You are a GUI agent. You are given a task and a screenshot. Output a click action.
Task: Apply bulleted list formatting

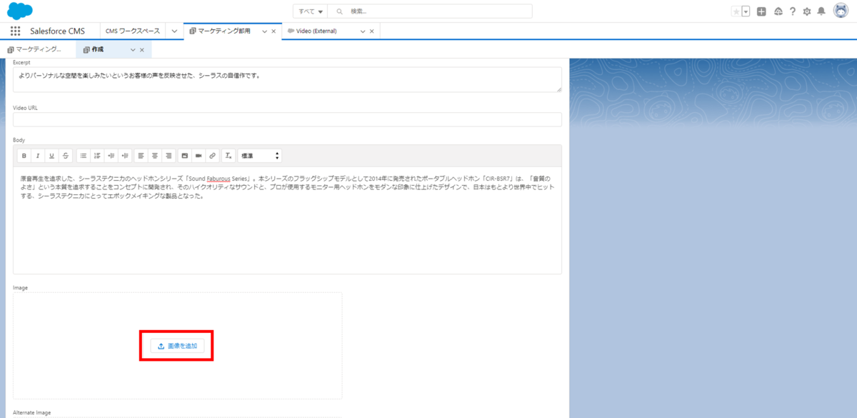click(83, 155)
